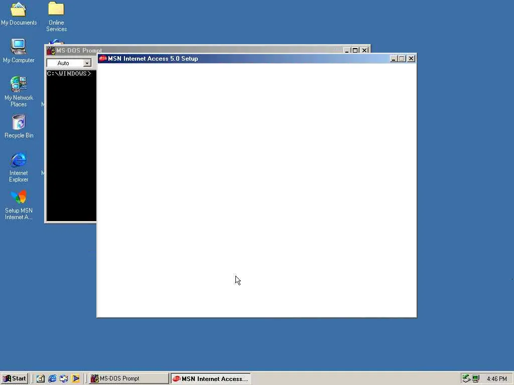Click the Start button
Screen dimensions: 514x385
15,378
